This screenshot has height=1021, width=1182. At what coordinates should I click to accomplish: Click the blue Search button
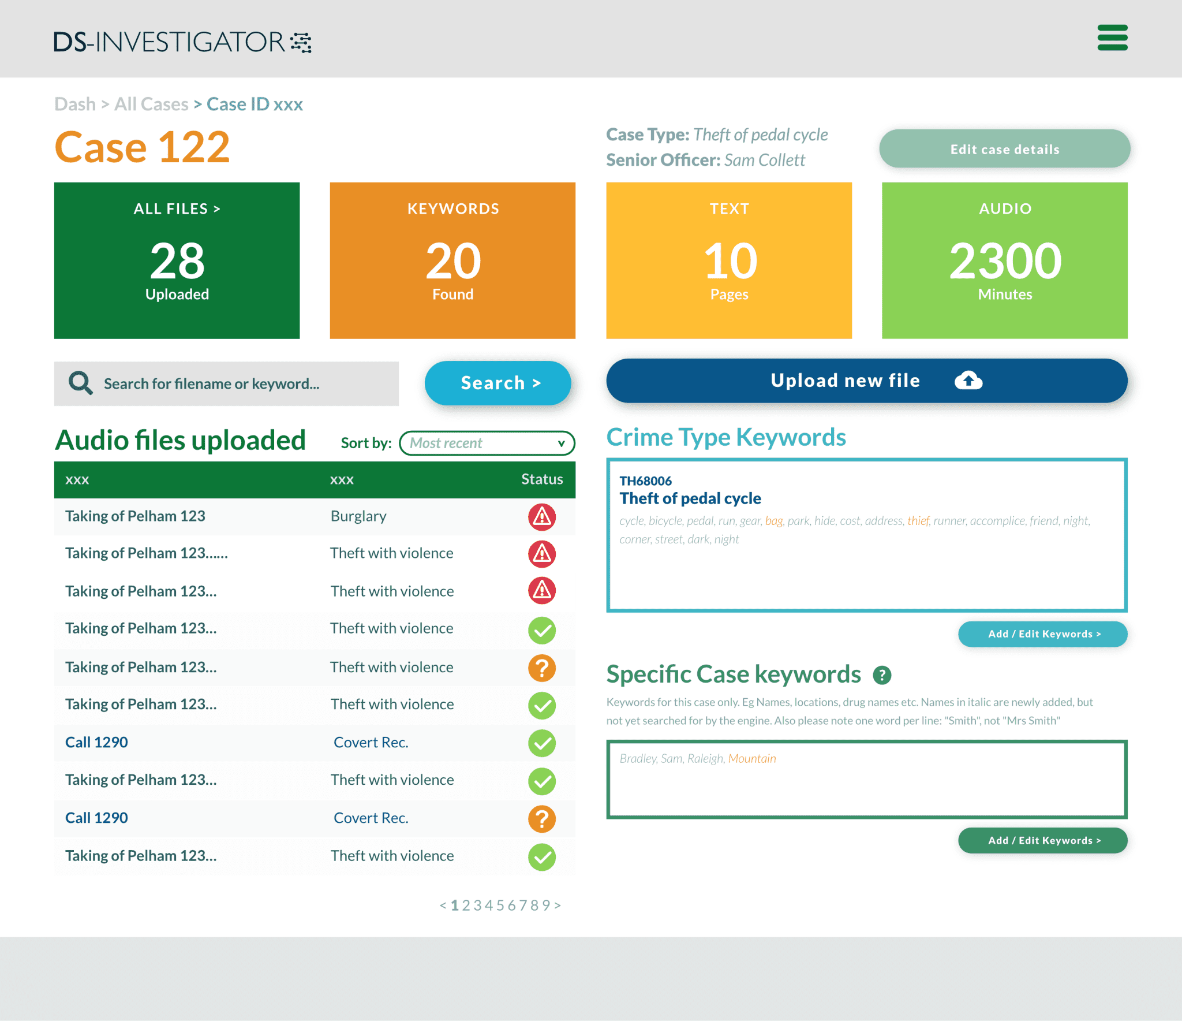pos(498,383)
